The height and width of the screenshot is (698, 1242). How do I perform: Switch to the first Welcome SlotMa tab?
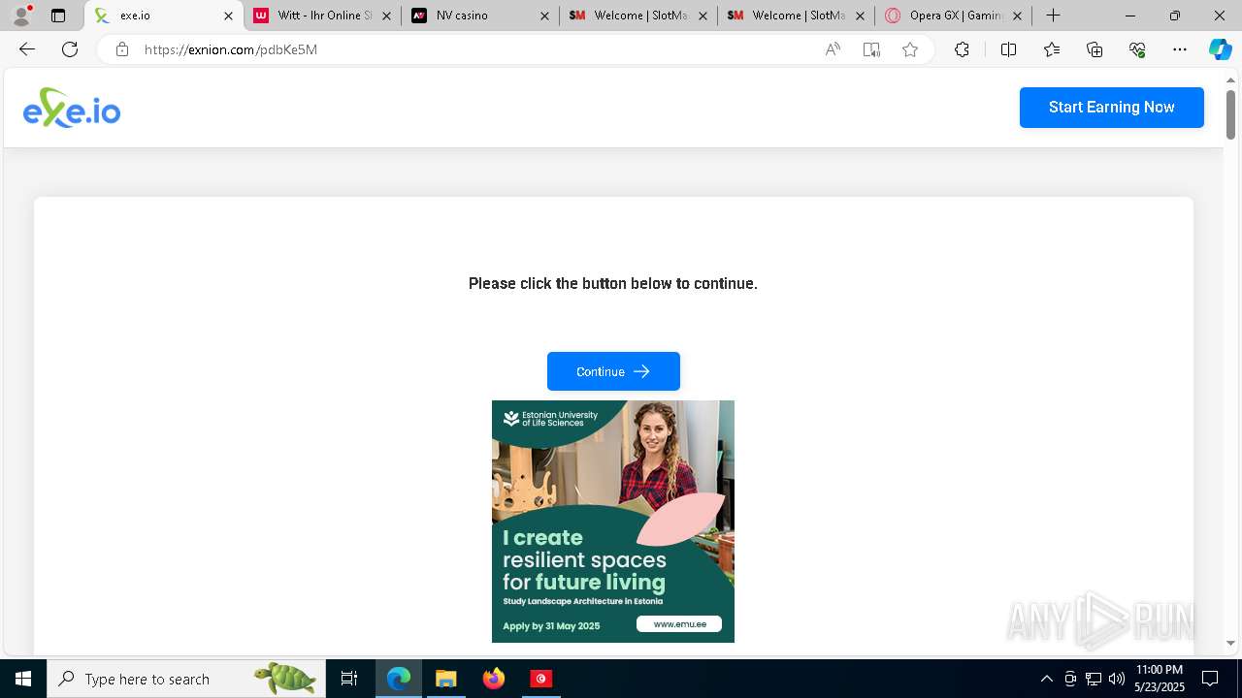coord(639,16)
